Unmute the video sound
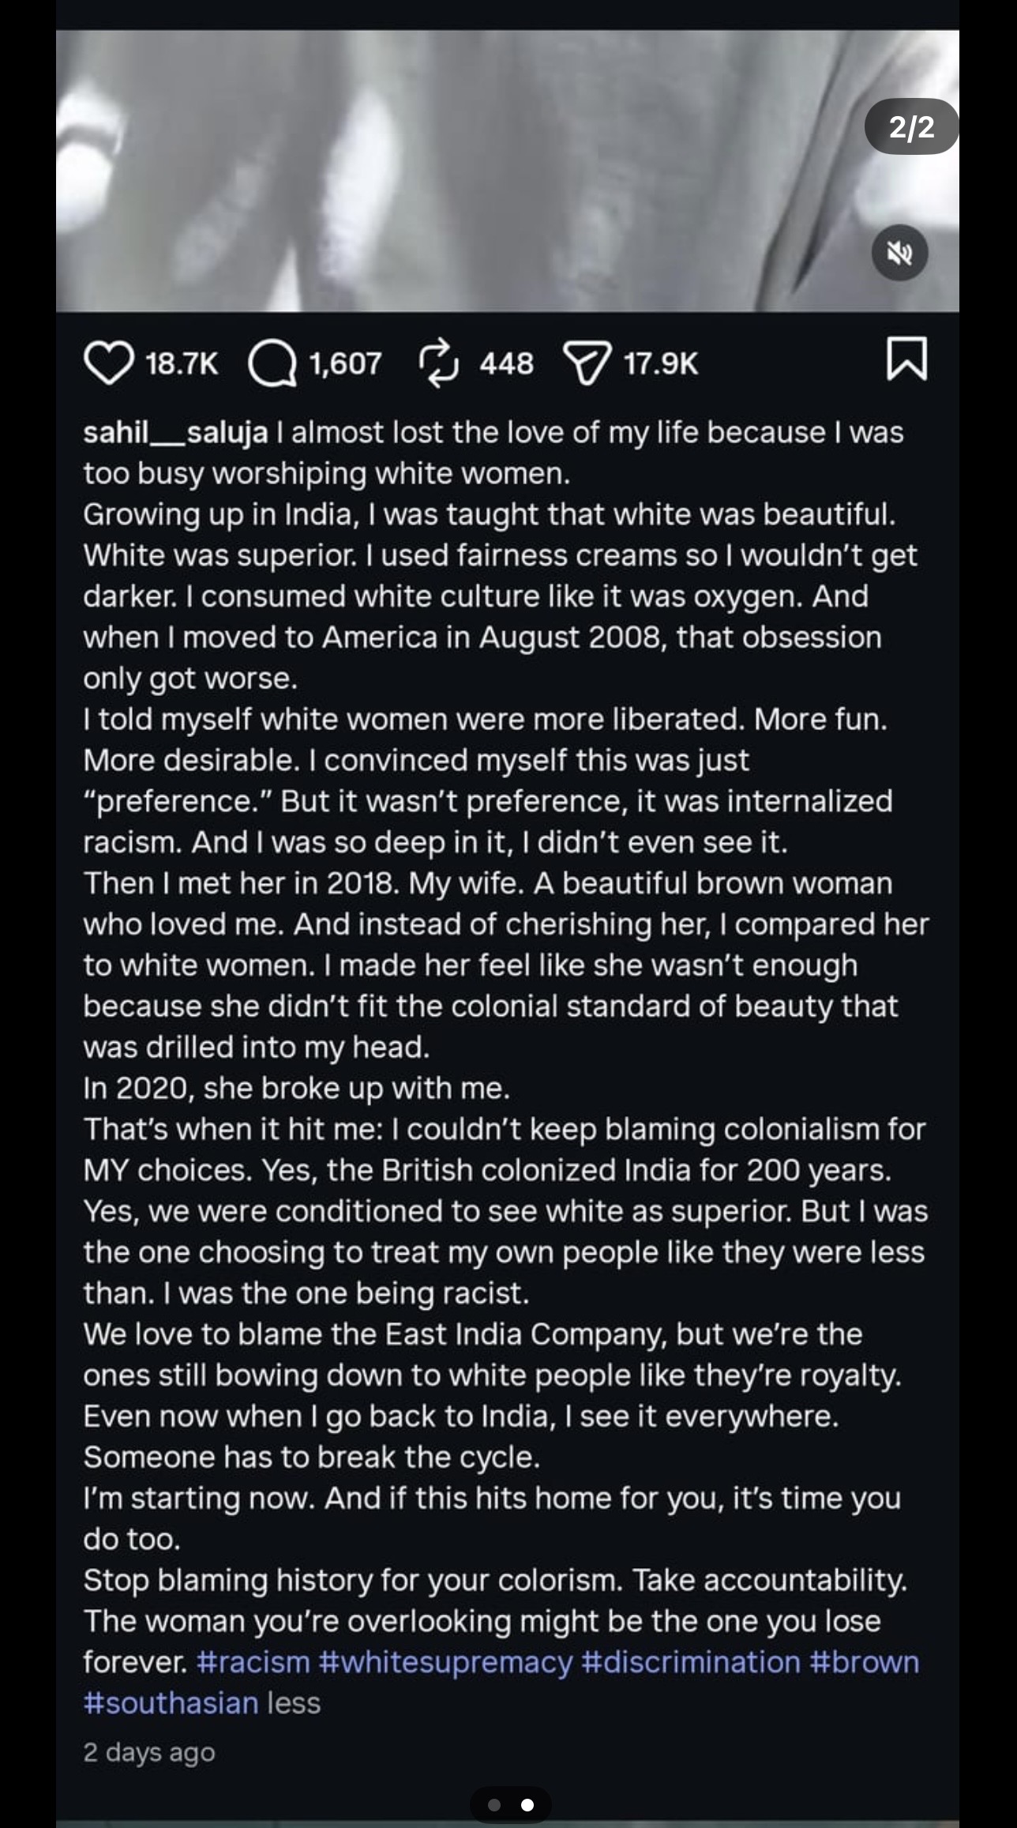 coord(899,253)
